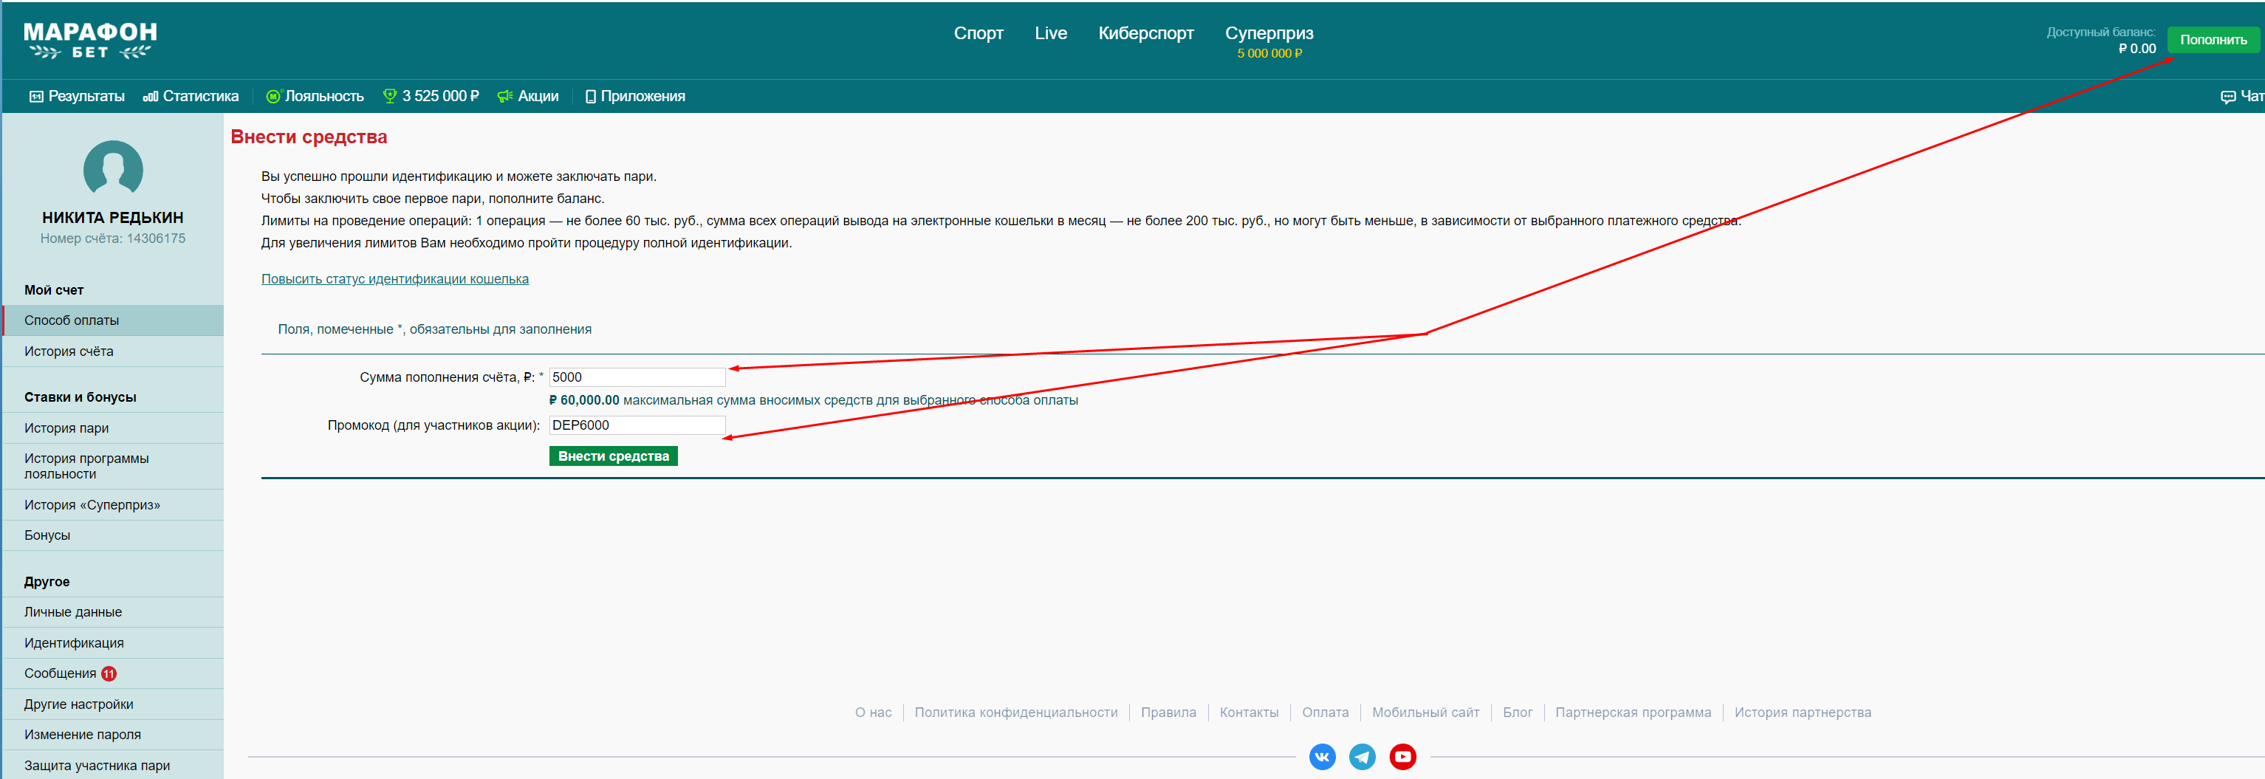Open the Контакты footer link
The width and height of the screenshot is (2265, 779).
[1249, 713]
